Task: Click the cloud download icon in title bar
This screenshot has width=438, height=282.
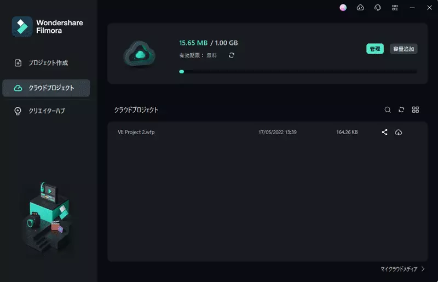Action: (x=360, y=8)
